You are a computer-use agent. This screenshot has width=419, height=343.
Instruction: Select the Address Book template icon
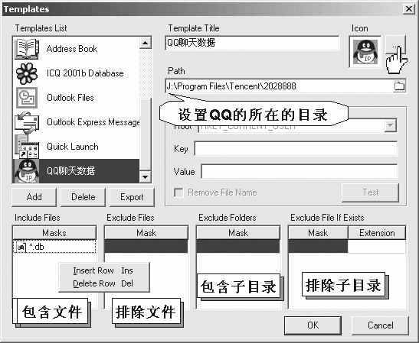tap(27, 49)
